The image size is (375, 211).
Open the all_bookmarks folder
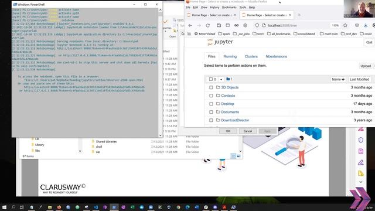click(279, 34)
